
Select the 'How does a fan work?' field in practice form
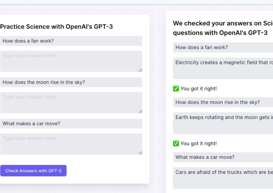[x=71, y=41]
